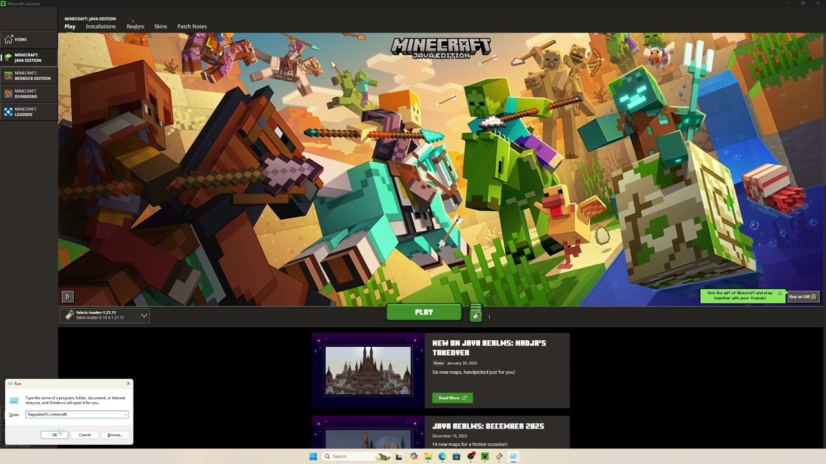826x464 pixels.
Task: Click the '14 new maps' article description
Action: pyautogui.click(x=470, y=444)
